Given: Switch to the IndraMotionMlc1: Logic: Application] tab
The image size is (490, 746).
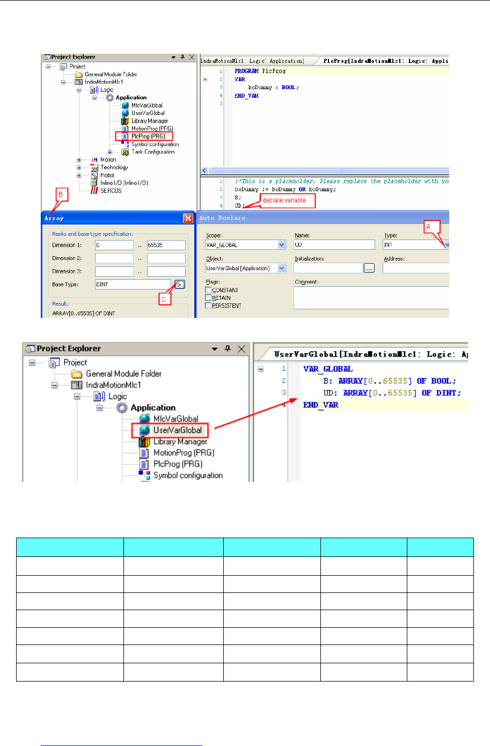Looking at the screenshot, I should tap(252, 61).
